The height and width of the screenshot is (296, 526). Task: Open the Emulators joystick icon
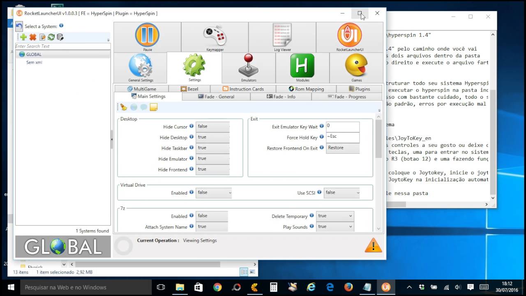point(249,66)
